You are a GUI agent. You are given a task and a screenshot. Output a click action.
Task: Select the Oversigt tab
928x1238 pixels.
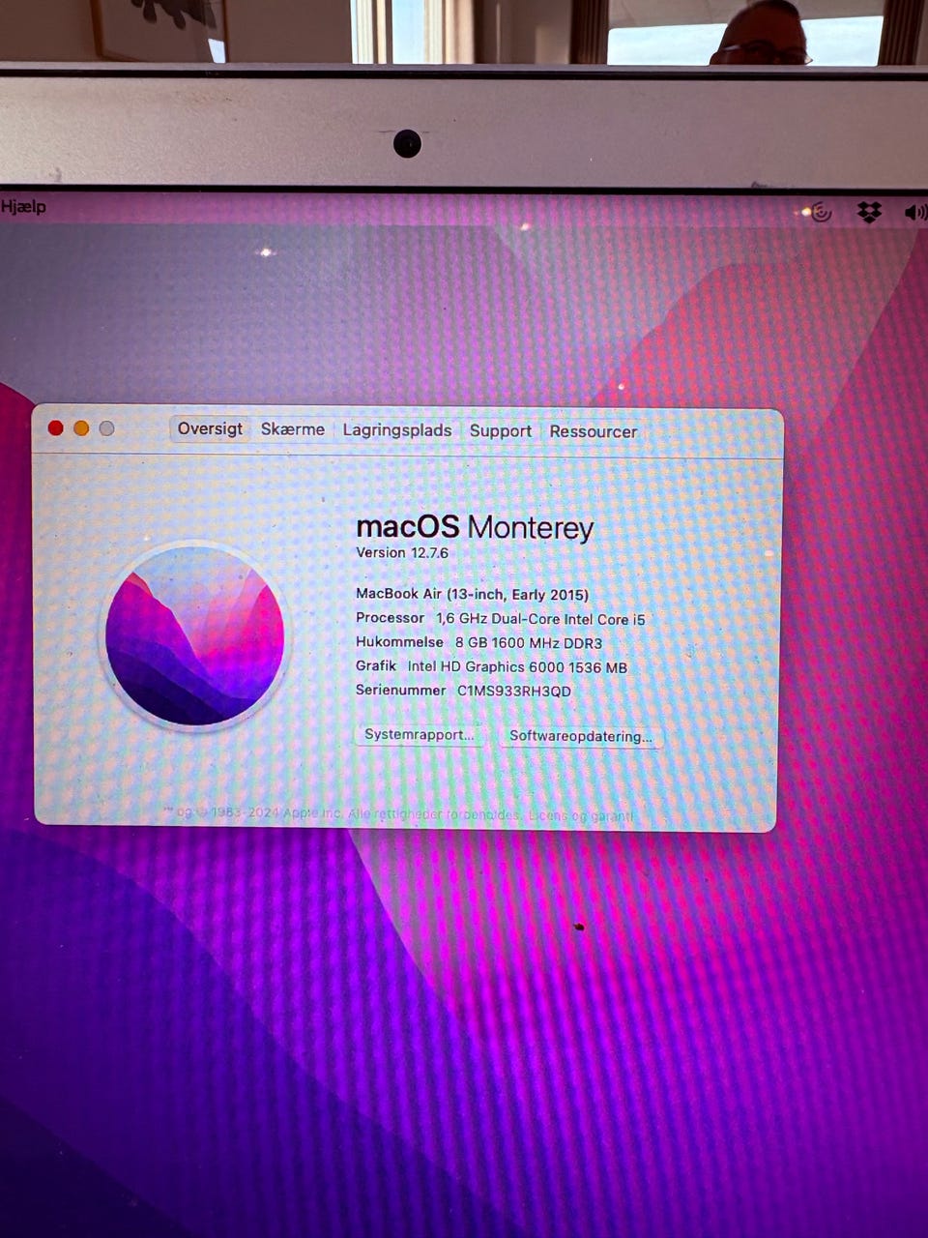(x=210, y=428)
